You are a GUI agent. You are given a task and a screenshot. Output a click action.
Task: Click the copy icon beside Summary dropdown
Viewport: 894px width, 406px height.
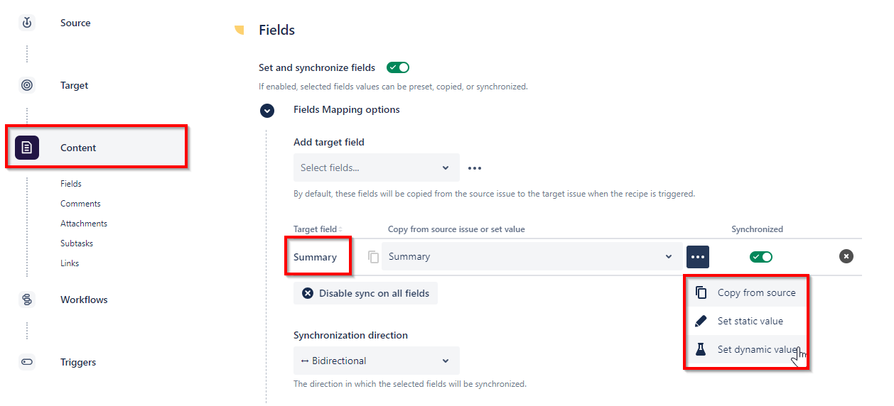(x=373, y=256)
